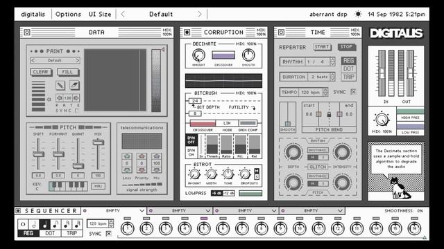The width and height of the screenshot is (444, 249).
Task: Step Rhythm value up
Action: tap(333, 59)
